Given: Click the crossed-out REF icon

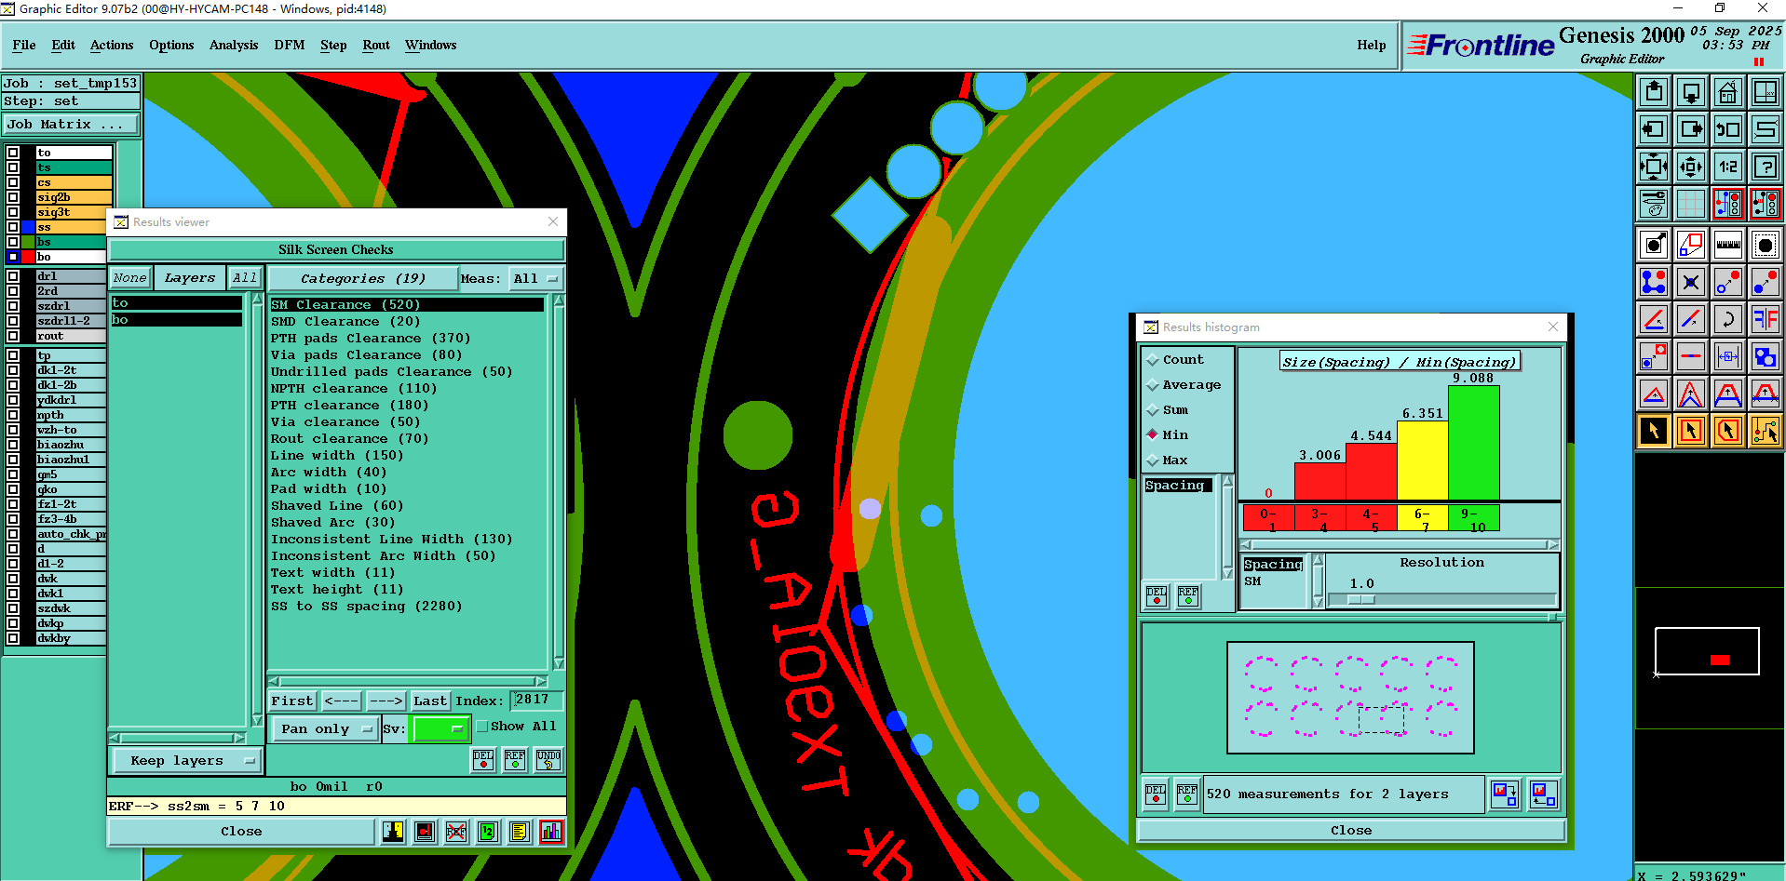Looking at the screenshot, I should [456, 832].
